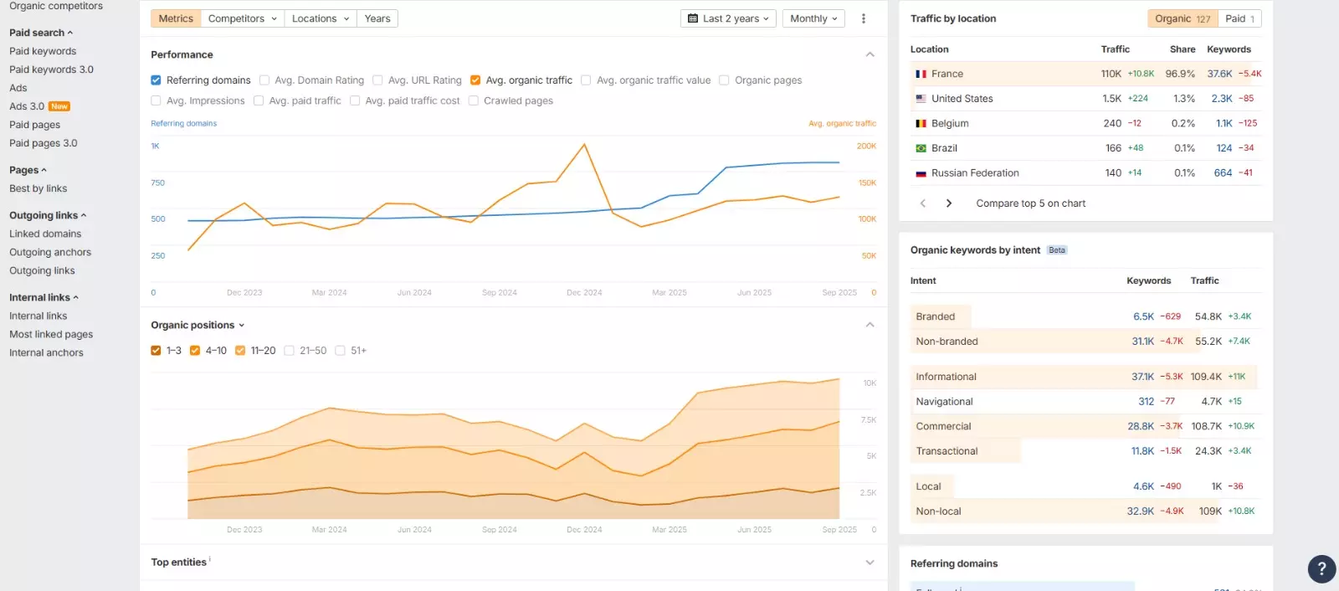1339x591 pixels.
Task: Toggle the 21–50 positions checkbox
Action: 290,351
